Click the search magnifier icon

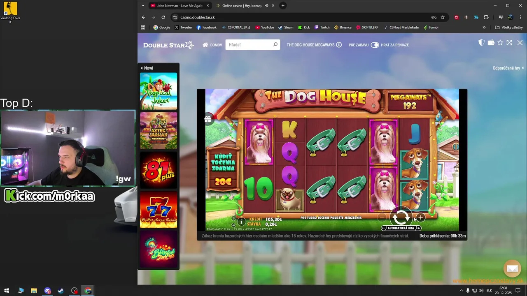(275, 44)
